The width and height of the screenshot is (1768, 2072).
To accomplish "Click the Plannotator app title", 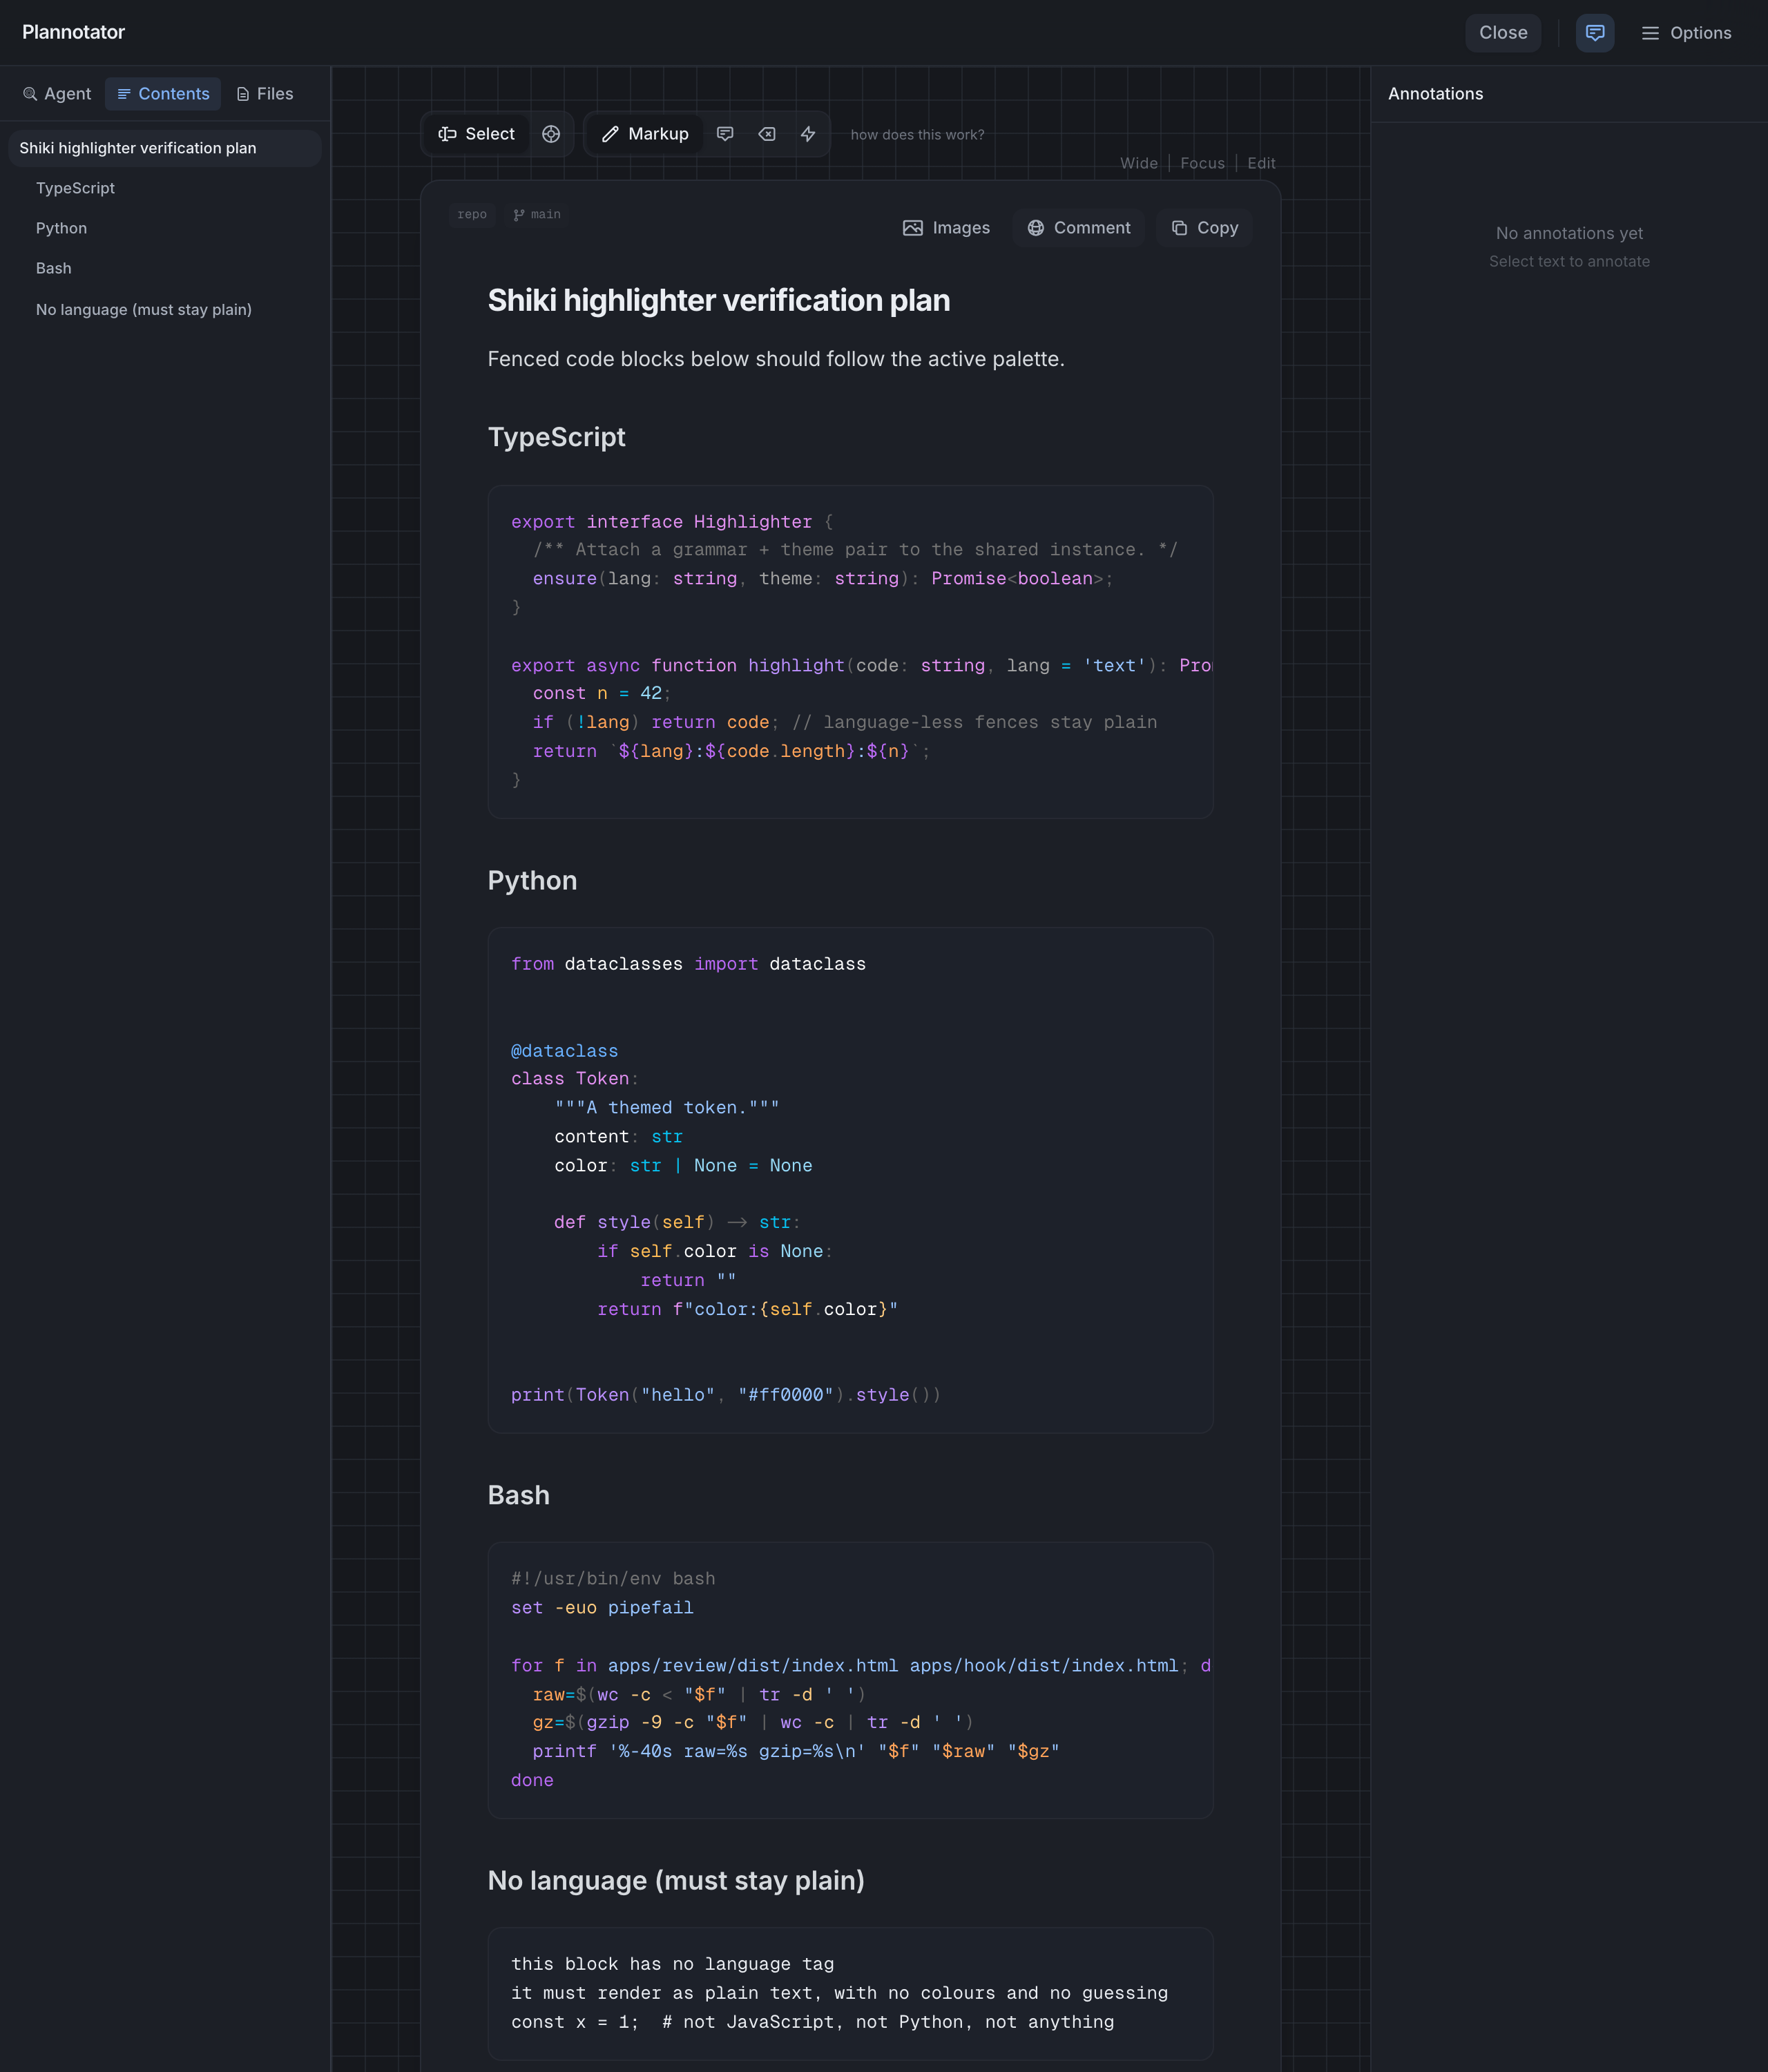I will pos(73,32).
